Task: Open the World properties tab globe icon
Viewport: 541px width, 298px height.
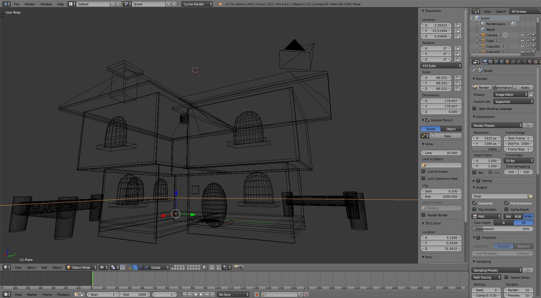Action: pyautogui.click(x=502, y=62)
